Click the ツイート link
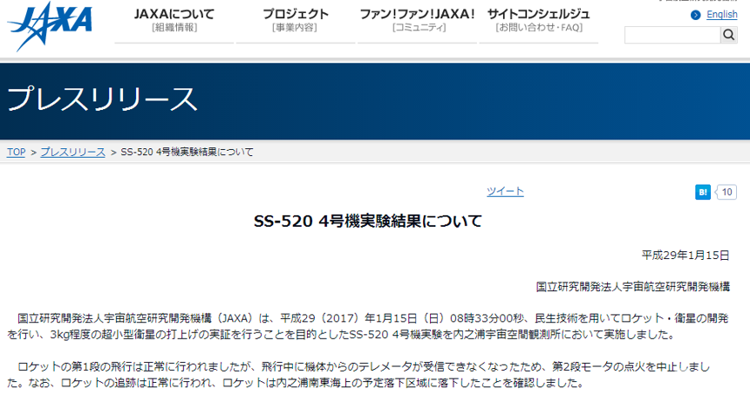 (505, 192)
